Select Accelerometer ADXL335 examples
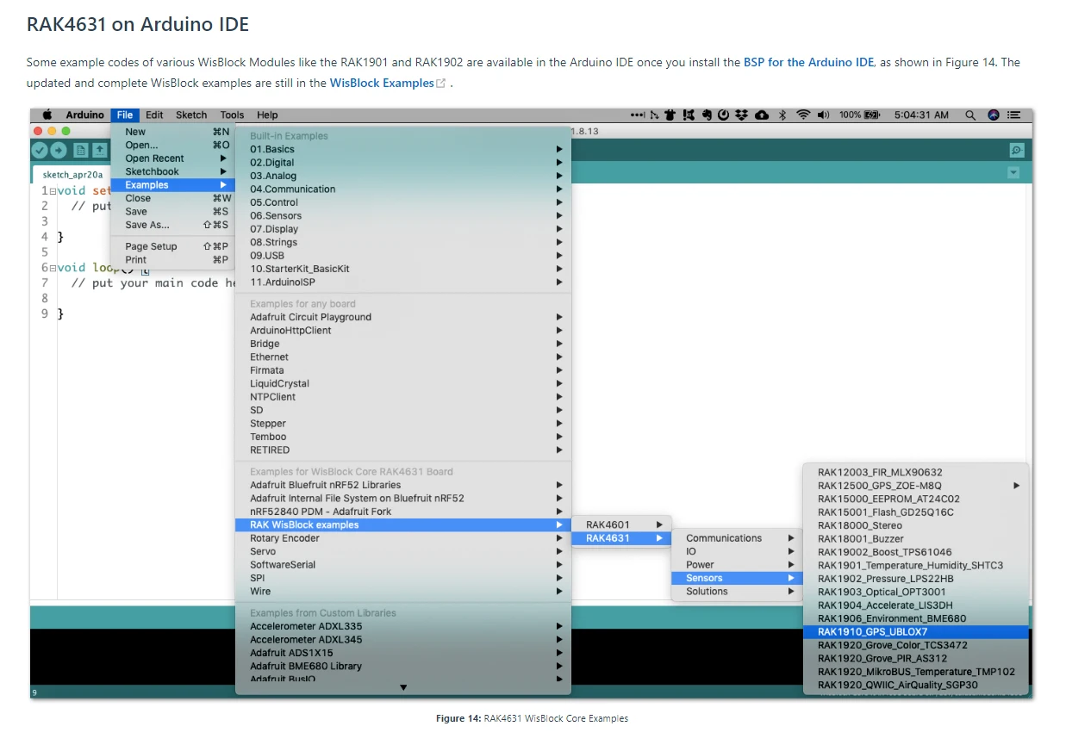This screenshot has width=1066, height=751. [x=403, y=626]
